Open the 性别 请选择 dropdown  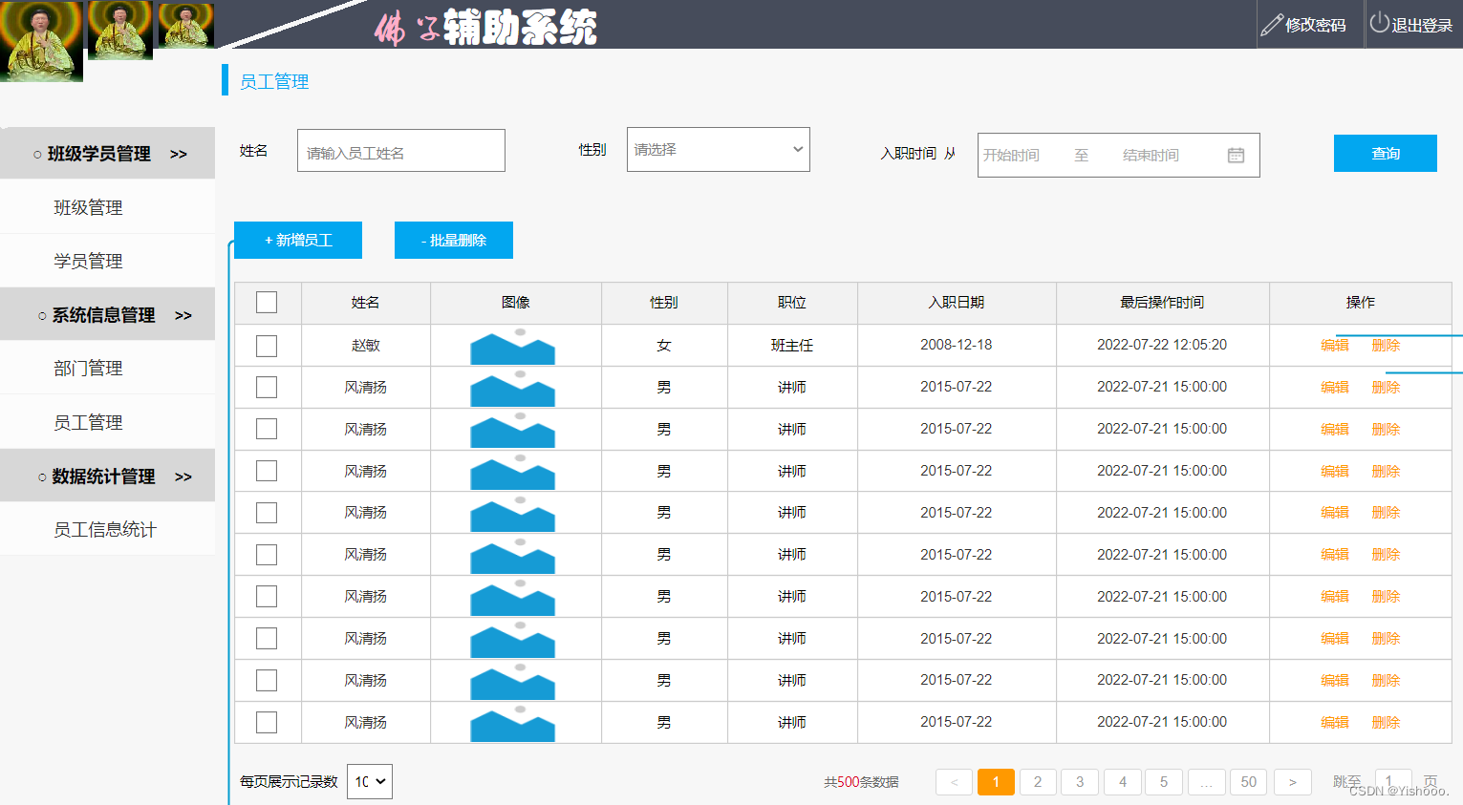(x=718, y=150)
